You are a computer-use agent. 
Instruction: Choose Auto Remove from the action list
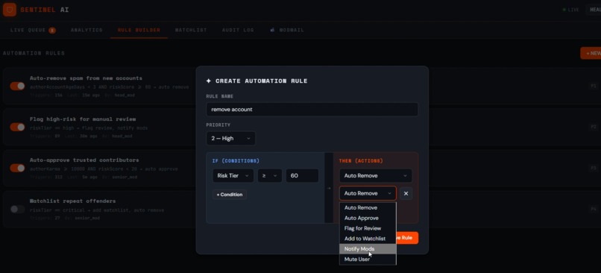tap(368, 208)
